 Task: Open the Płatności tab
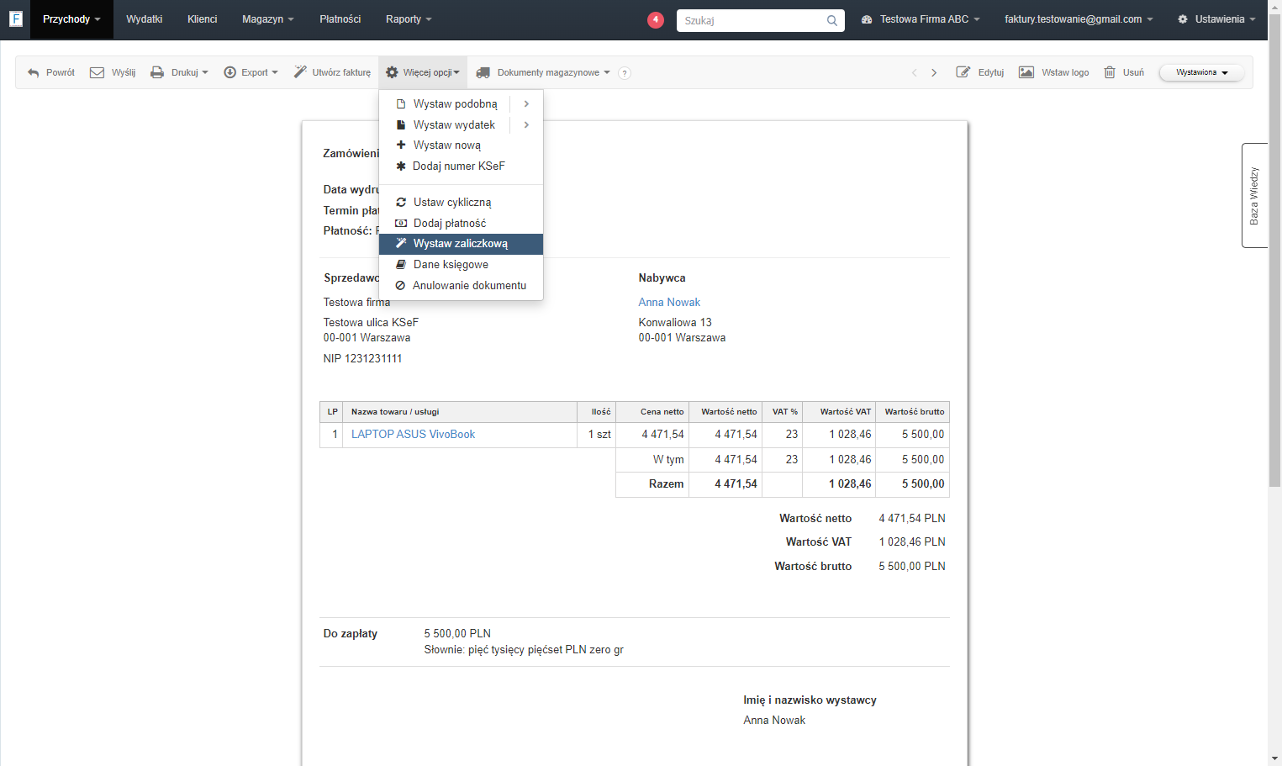pyautogui.click(x=340, y=19)
